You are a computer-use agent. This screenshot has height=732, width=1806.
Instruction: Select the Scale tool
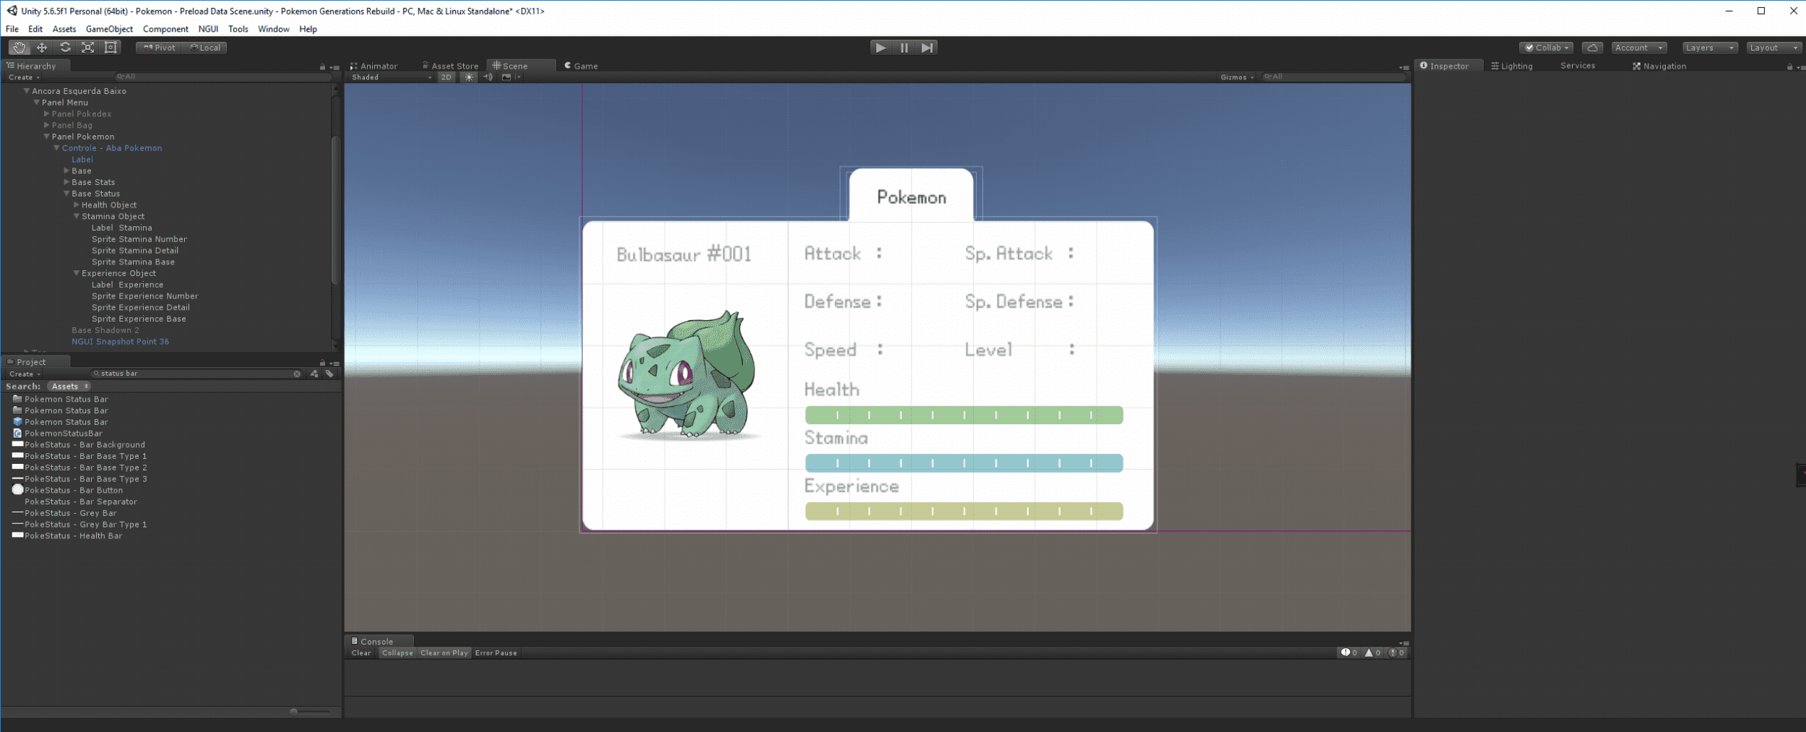(x=88, y=48)
